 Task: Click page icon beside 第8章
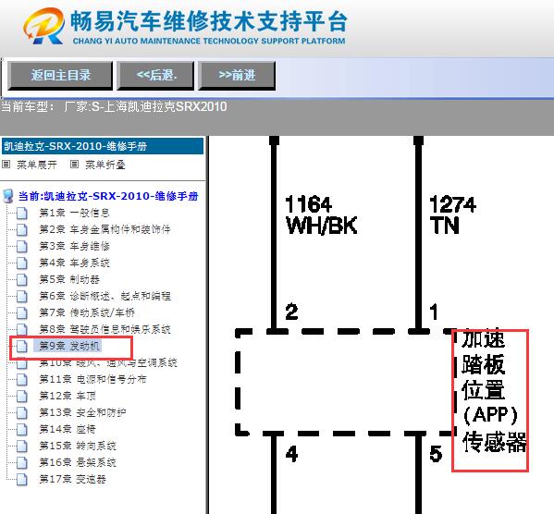pyautogui.click(x=22, y=329)
